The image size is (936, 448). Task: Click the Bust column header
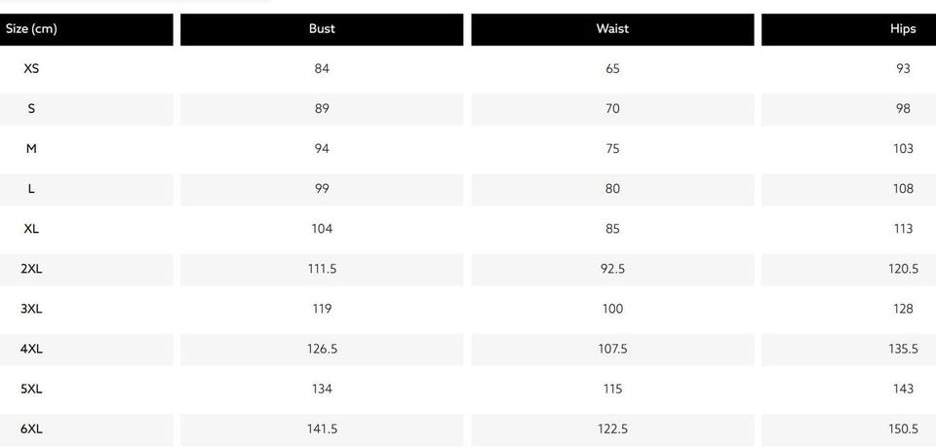click(322, 29)
